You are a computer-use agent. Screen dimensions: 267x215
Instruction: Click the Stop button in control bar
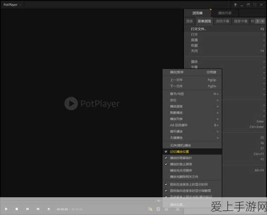pyautogui.click(x=17, y=209)
